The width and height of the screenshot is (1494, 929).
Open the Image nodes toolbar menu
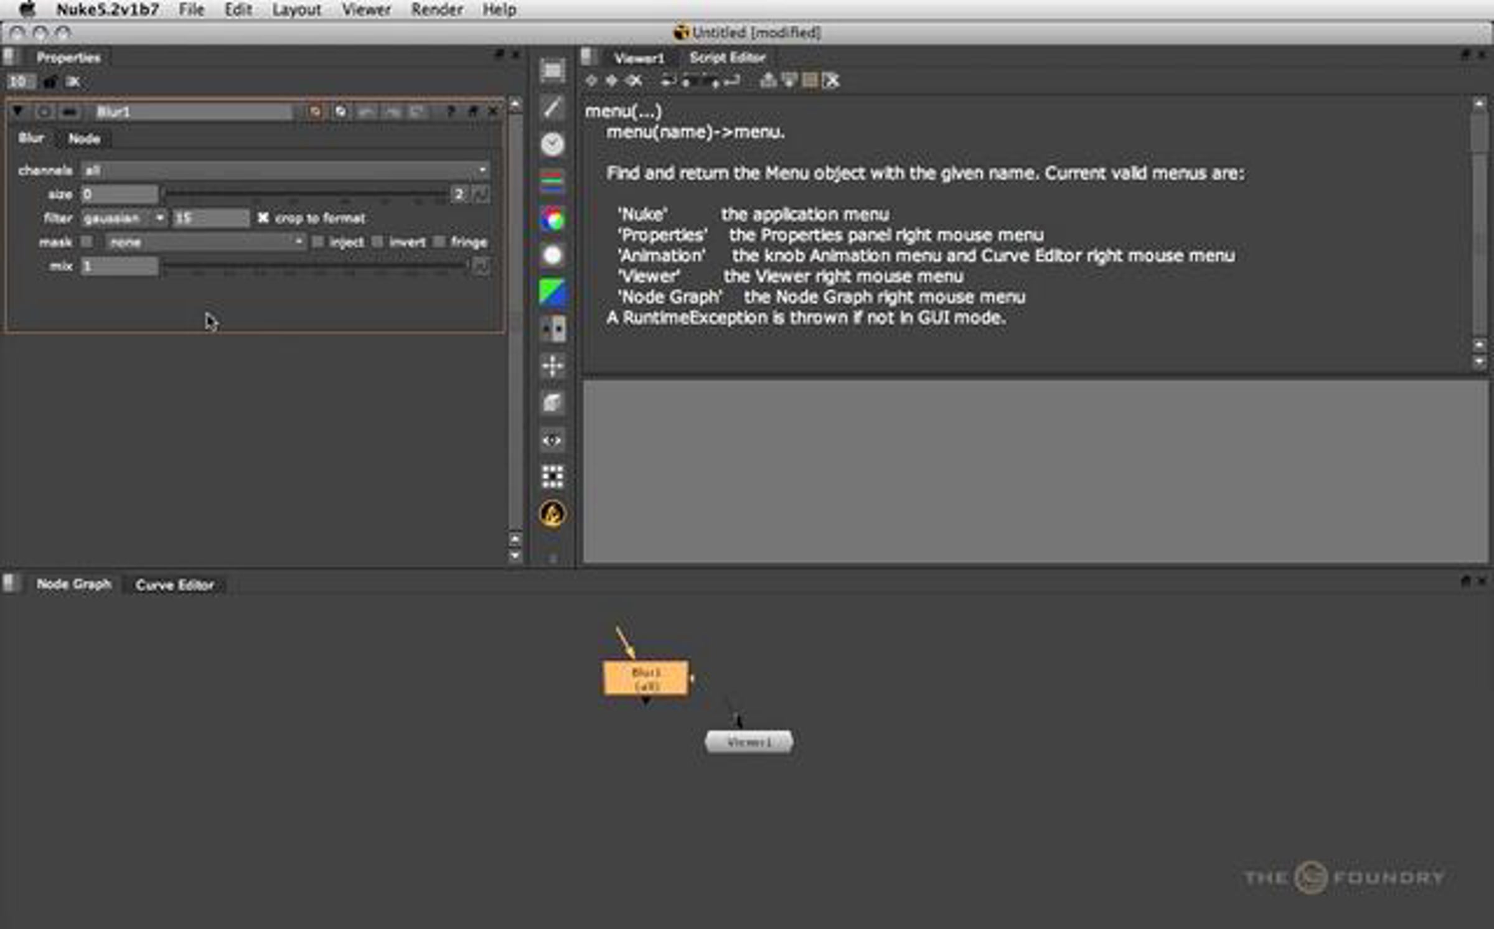pos(552,70)
